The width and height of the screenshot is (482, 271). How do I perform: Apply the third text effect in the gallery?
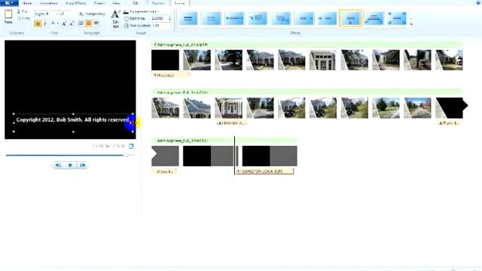pos(234,18)
